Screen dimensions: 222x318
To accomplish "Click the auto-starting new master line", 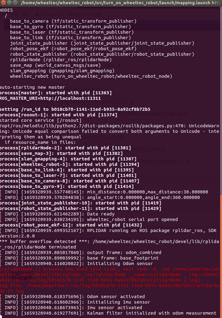I will click(32, 88).
